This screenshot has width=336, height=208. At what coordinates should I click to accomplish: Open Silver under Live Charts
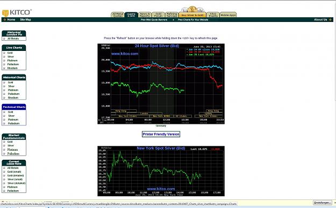point(11,57)
